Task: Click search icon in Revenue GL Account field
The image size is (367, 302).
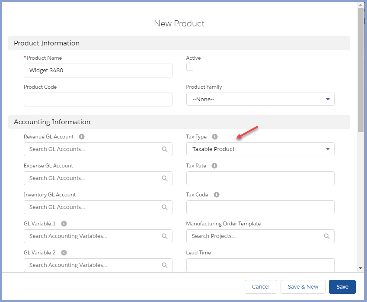Action: pyautogui.click(x=165, y=149)
